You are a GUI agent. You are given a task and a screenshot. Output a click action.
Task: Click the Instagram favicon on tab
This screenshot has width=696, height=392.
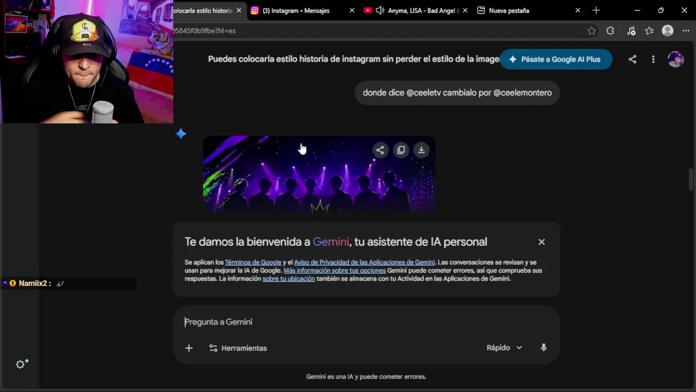(x=254, y=10)
